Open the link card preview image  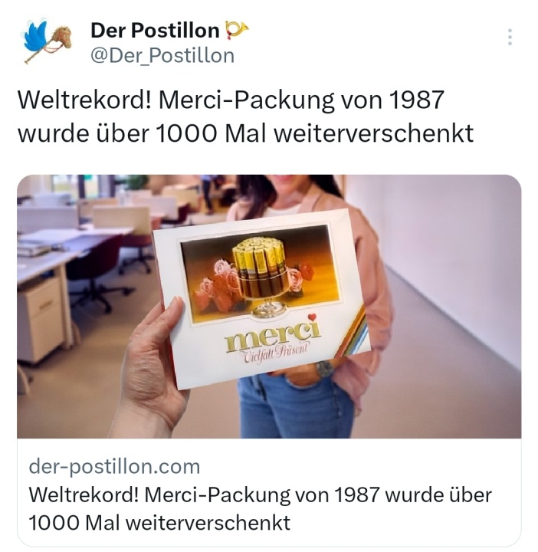click(x=269, y=306)
